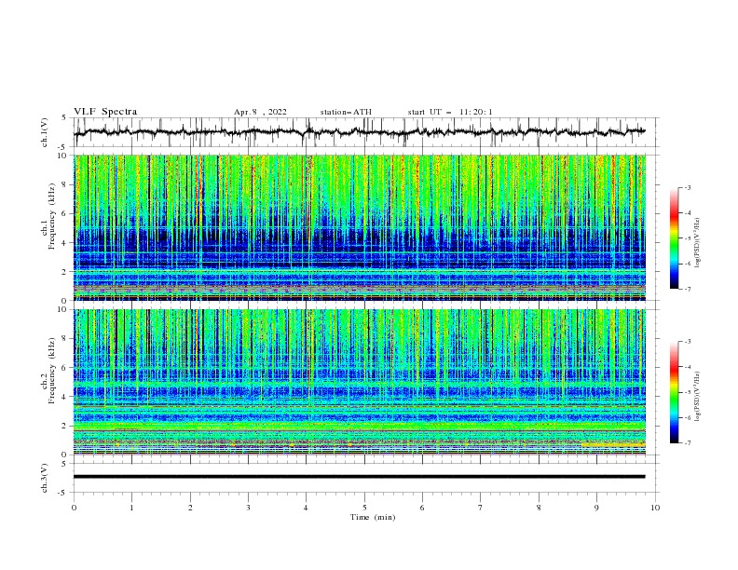This screenshot has width=738, height=570.
Task: Click the time axis tick label "5"
Action: pos(364,508)
